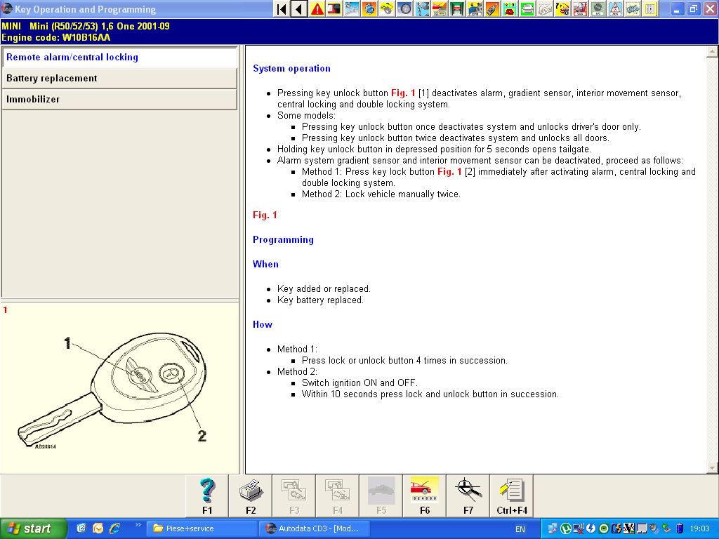Screen dimensions: 719x539
Task: Click the key fob toolbar icon
Action: [492, 9]
